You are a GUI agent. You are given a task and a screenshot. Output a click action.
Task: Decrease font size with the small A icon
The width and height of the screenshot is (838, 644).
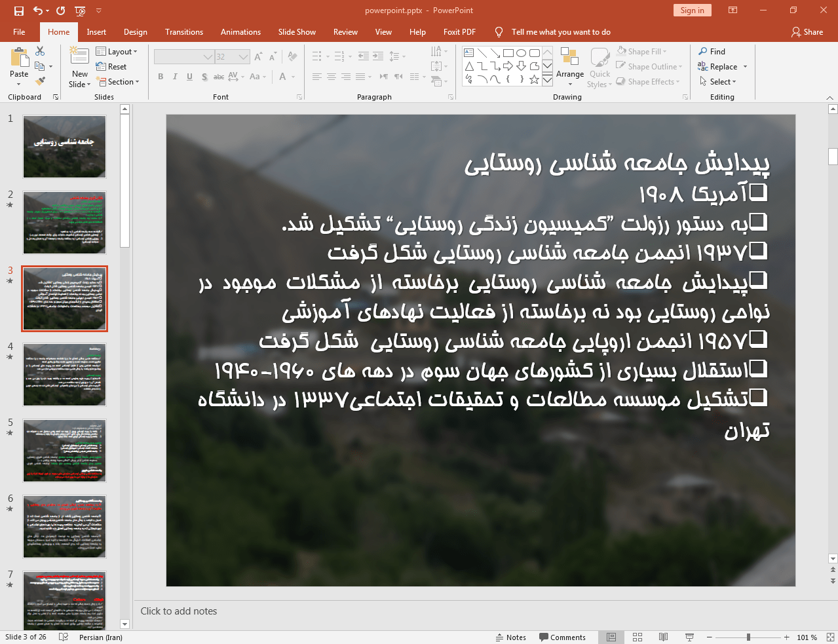click(273, 56)
